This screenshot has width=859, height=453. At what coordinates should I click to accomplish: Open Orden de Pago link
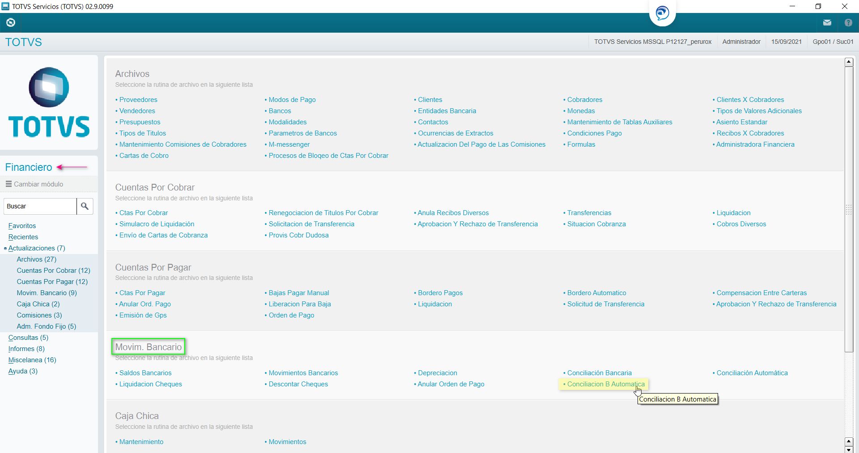(x=291, y=315)
